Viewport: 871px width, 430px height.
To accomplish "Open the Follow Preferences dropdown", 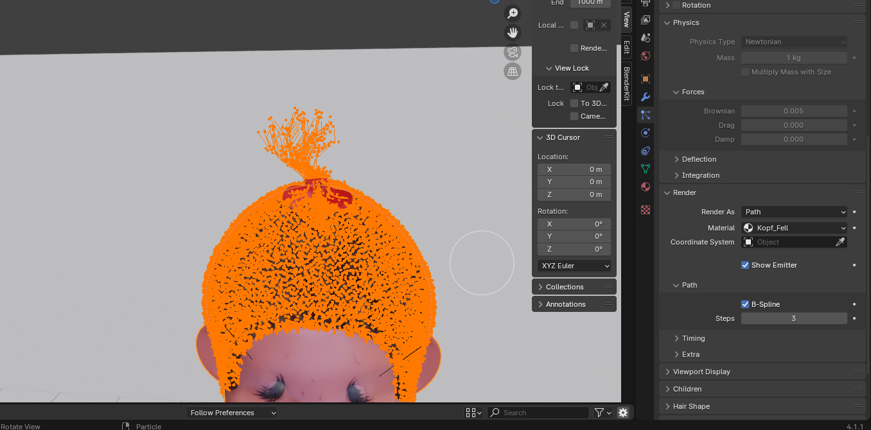I will point(232,413).
